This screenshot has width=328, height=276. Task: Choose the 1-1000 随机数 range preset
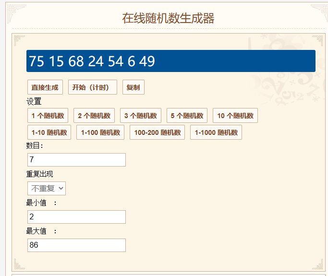[x=216, y=132]
